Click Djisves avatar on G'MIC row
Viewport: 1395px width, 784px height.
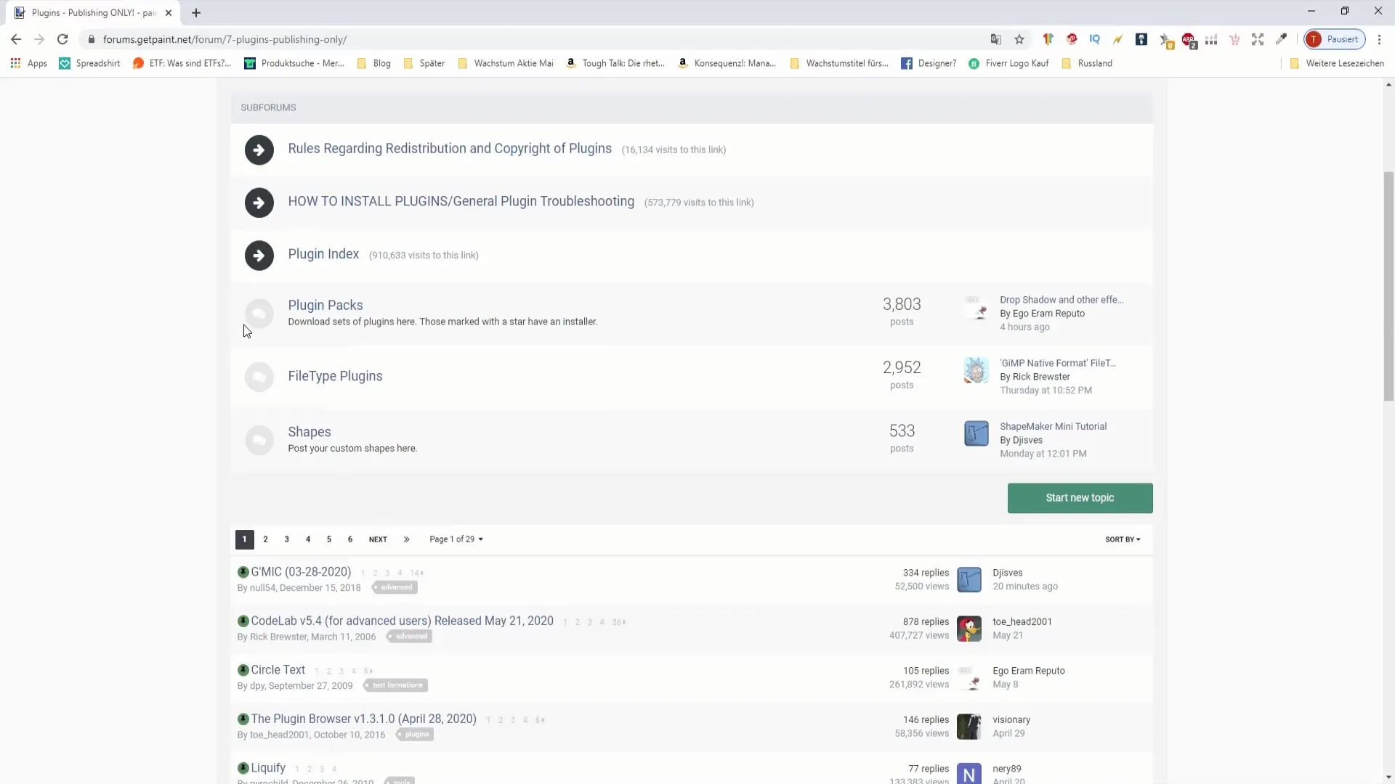(x=969, y=579)
